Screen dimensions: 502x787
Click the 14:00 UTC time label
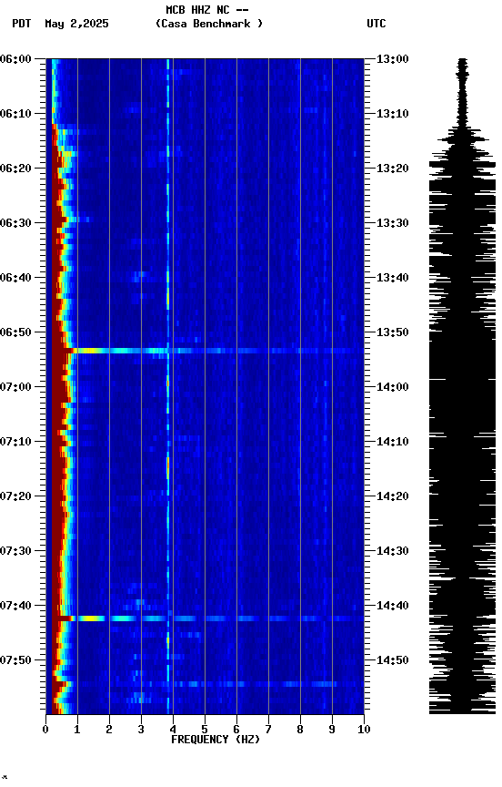point(393,387)
